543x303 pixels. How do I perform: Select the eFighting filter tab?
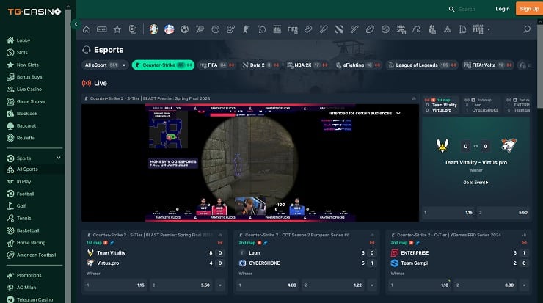point(358,65)
